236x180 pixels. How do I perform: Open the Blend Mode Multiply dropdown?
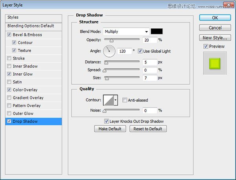click(126, 32)
